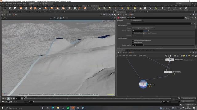Switch to the Tree View tab
197x110 pixels.
pos(128,50)
